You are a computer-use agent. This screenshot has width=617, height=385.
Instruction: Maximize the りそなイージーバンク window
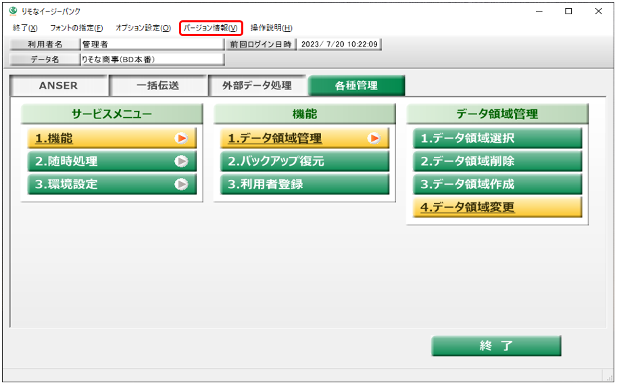[568, 12]
